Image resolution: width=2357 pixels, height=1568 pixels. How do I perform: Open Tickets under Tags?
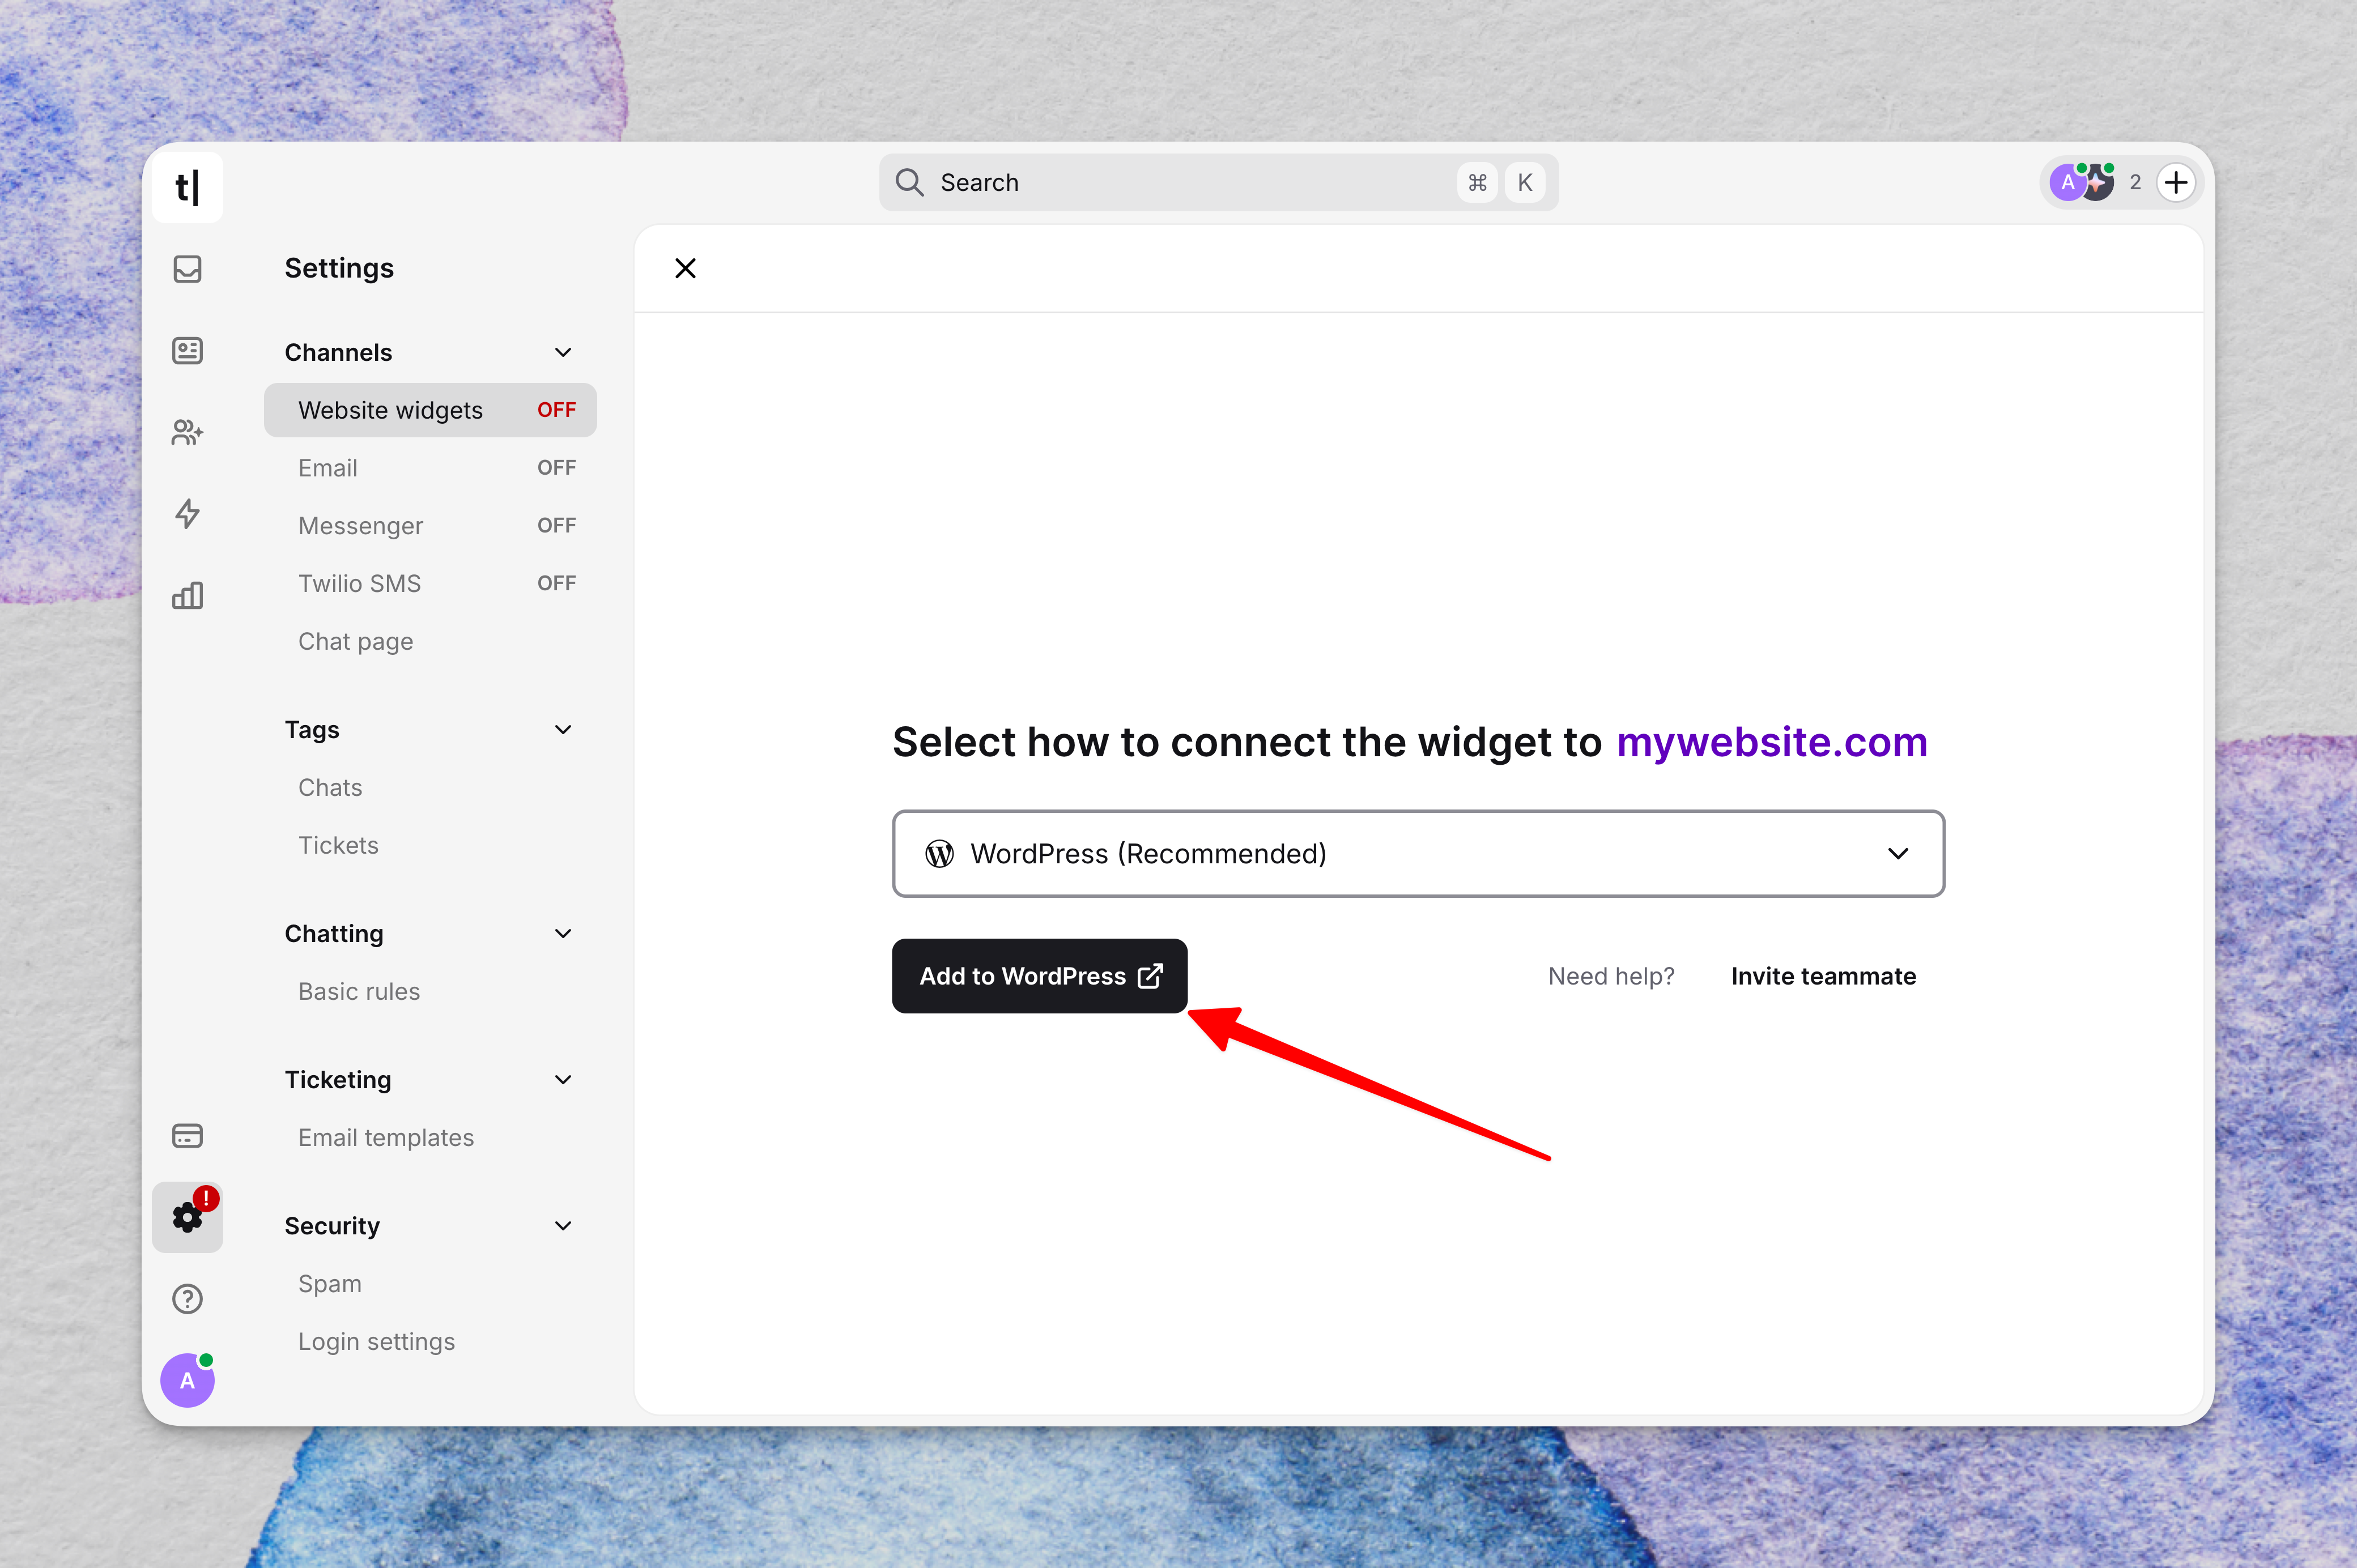coord(430,846)
